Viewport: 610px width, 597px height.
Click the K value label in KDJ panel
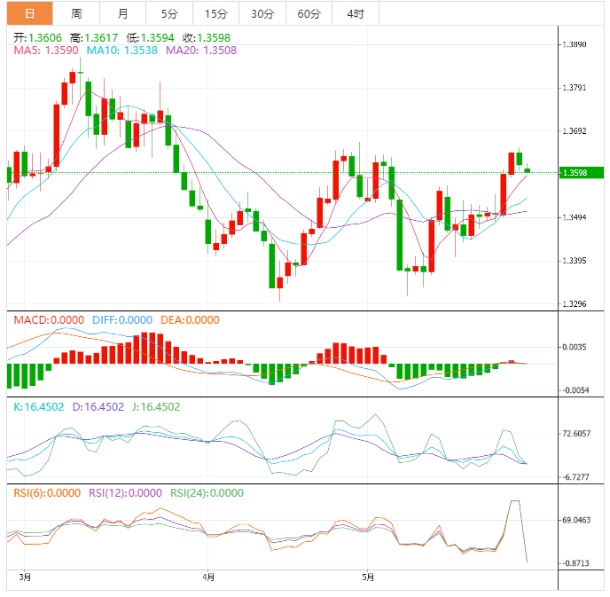point(37,407)
